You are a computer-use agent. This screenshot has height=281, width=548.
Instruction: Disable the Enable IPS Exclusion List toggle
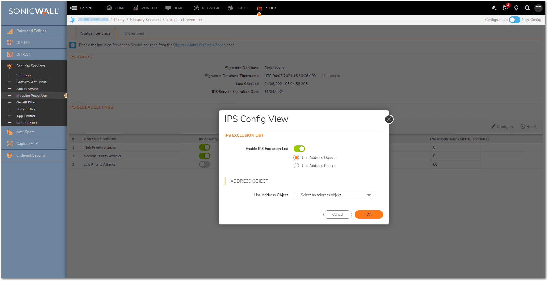click(299, 149)
